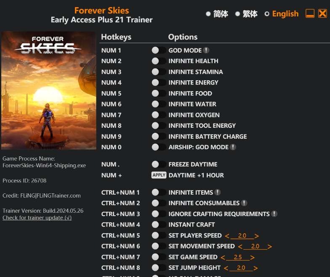Viewport: 330px width, 277px height.
Task: Minimize the trainer with the orange icon
Action: [x=310, y=13]
